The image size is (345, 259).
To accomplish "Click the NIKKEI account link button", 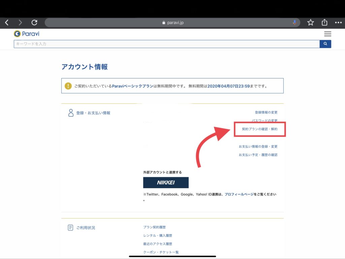I will coord(166,182).
